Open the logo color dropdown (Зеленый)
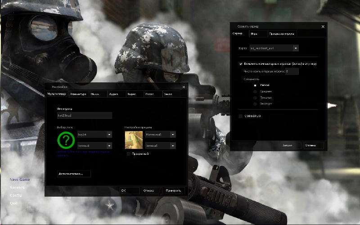This screenshot has height=225, width=360. tap(94, 145)
